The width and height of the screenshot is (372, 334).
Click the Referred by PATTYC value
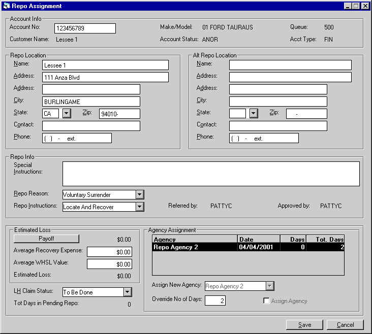point(221,206)
